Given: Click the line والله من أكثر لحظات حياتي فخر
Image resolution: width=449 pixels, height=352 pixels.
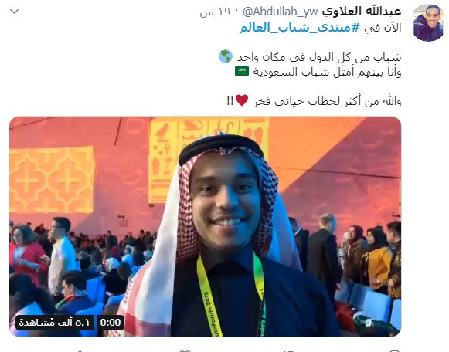Looking at the screenshot, I should click(x=327, y=101).
